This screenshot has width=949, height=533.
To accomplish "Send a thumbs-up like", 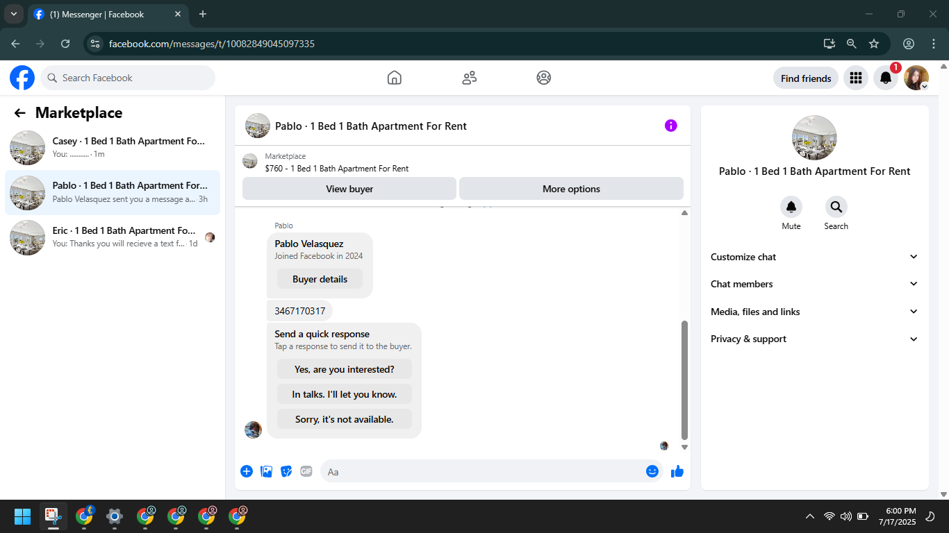I will click(677, 471).
